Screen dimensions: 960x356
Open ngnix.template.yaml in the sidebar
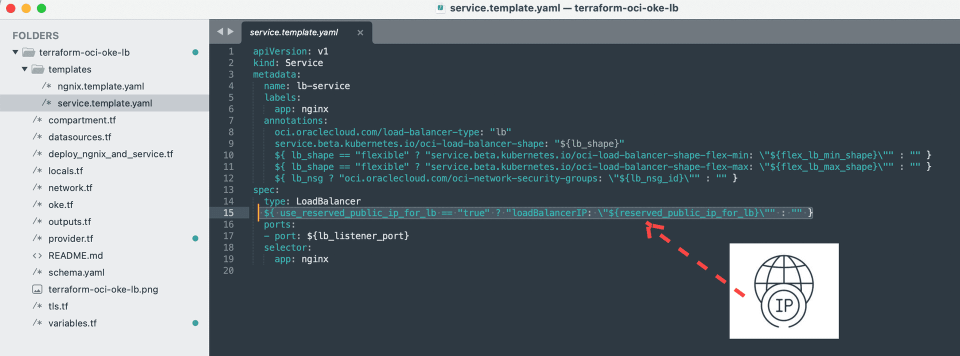click(100, 86)
